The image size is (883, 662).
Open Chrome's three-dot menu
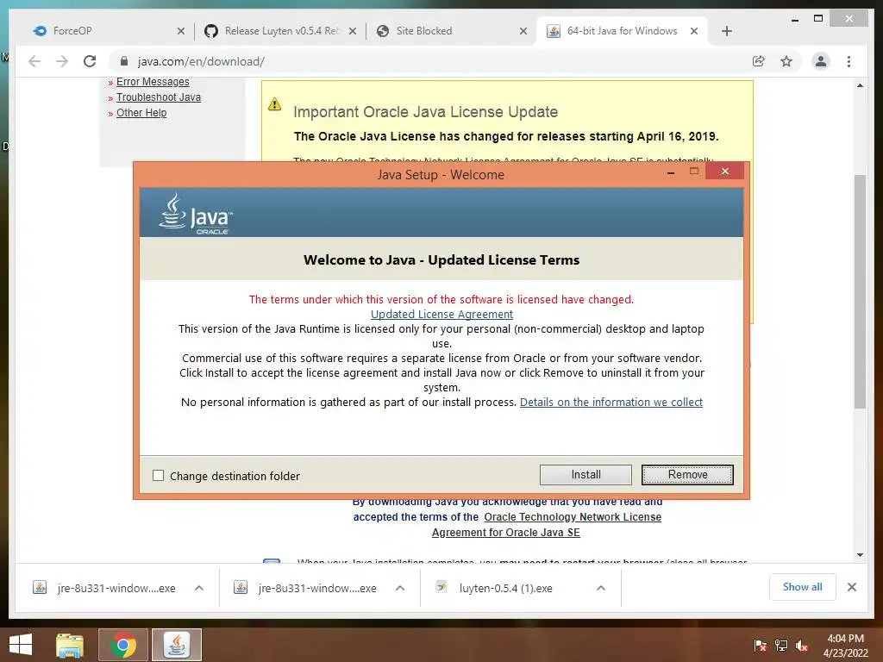click(x=849, y=61)
